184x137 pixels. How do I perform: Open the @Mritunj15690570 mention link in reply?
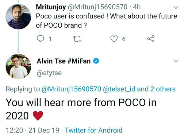pyautogui.click(x=71, y=89)
